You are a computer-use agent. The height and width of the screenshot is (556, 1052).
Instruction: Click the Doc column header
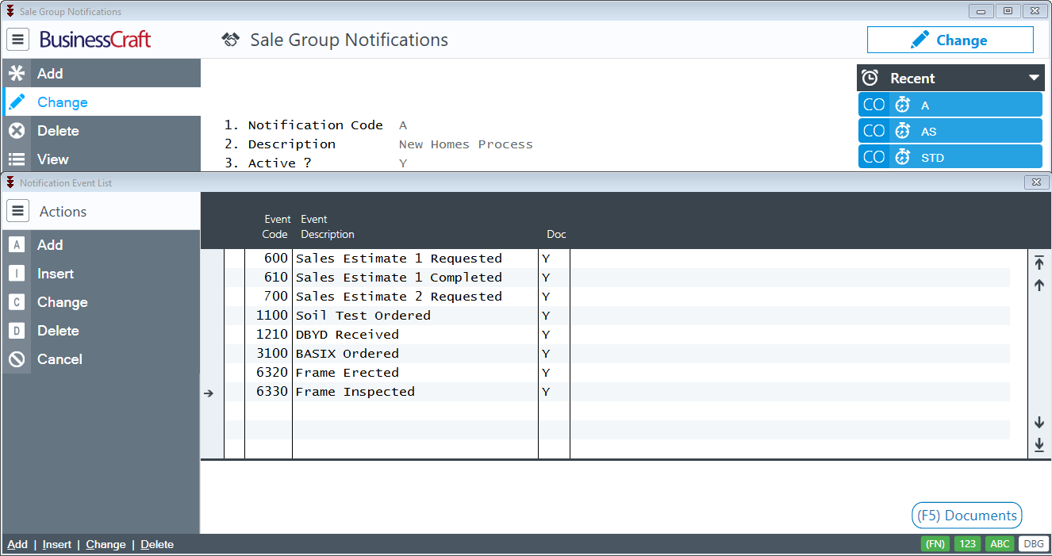pyautogui.click(x=556, y=235)
